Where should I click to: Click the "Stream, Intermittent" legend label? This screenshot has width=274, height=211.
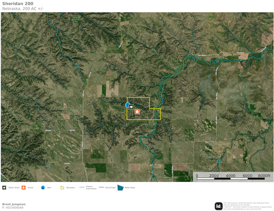click(x=91, y=187)
